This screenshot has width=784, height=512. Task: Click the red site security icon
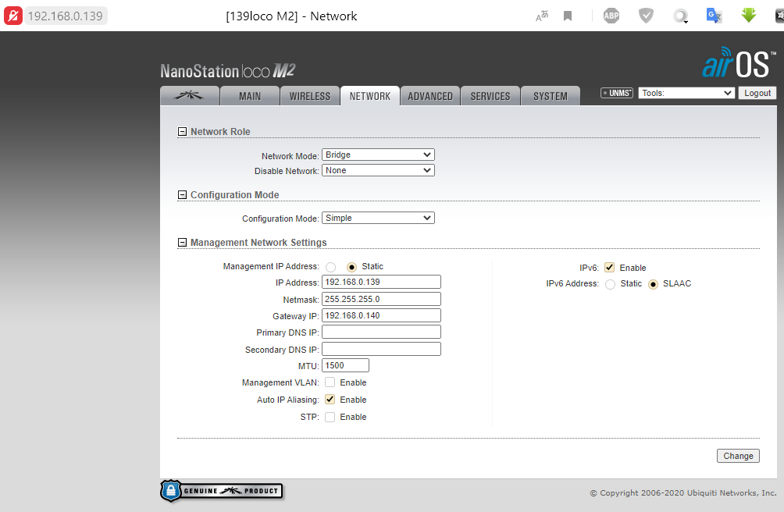(x=13, y=16)
